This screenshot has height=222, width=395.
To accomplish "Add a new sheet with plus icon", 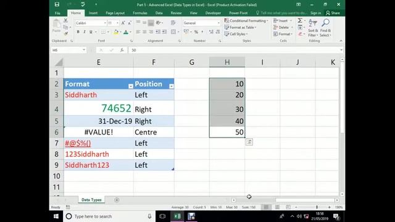I will point(117,200).
